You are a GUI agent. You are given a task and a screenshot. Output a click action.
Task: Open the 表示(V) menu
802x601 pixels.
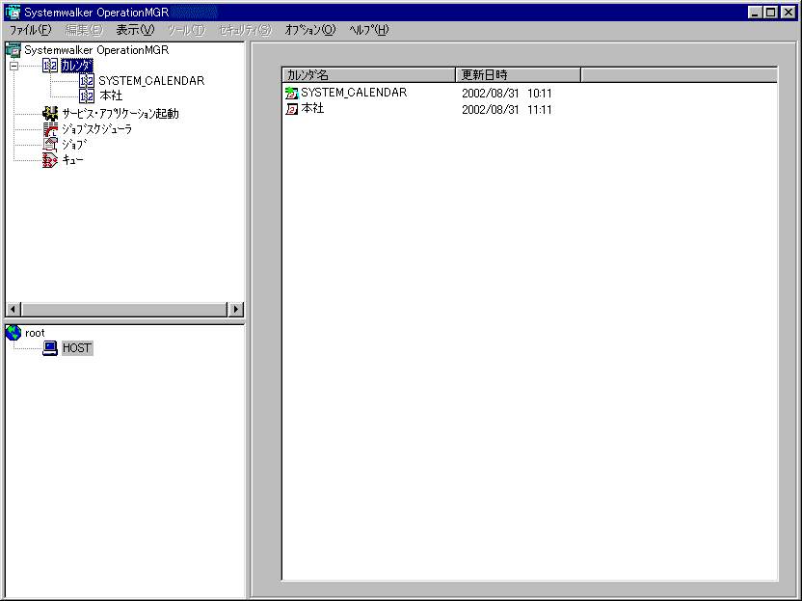click(x=135, y=30)
